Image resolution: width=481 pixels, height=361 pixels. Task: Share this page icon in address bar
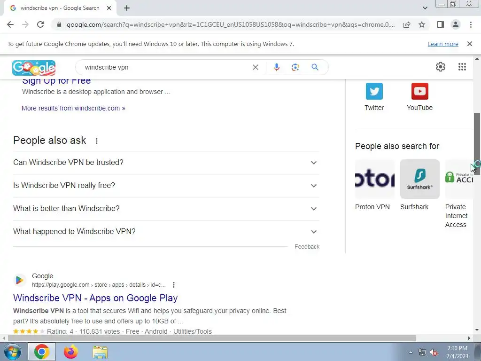point(407,24)
